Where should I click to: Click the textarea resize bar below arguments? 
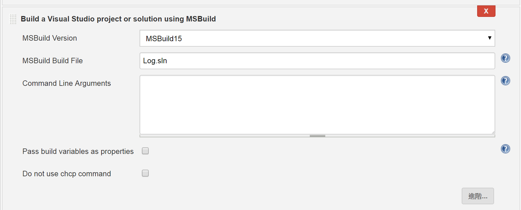coord(317,136)
